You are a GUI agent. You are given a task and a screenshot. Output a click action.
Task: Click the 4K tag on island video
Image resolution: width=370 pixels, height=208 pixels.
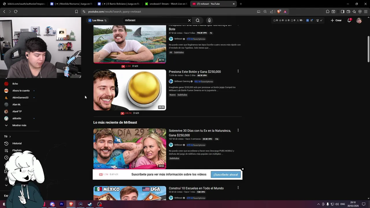pos(171,52)
